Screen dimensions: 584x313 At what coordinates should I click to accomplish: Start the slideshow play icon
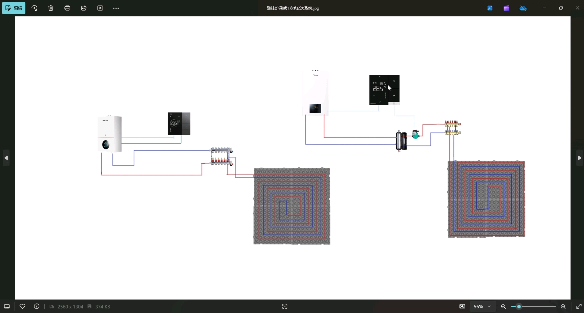pos(100,8)
